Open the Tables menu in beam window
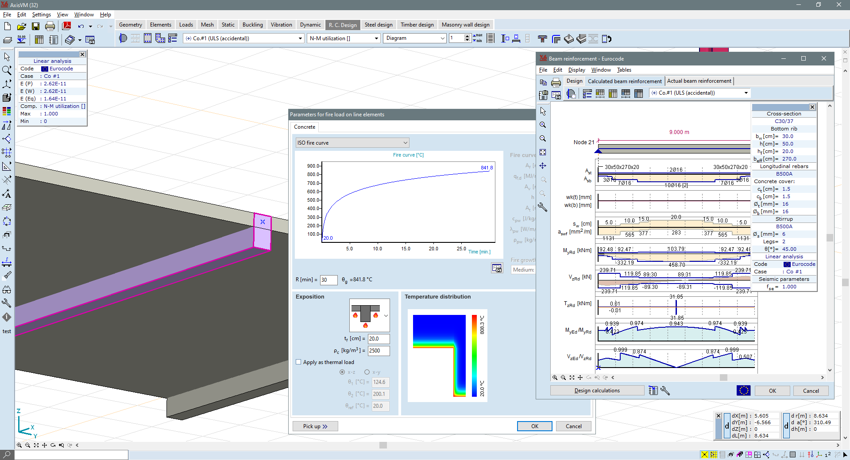Screen dimensions: 850x460 coord(624,70)
